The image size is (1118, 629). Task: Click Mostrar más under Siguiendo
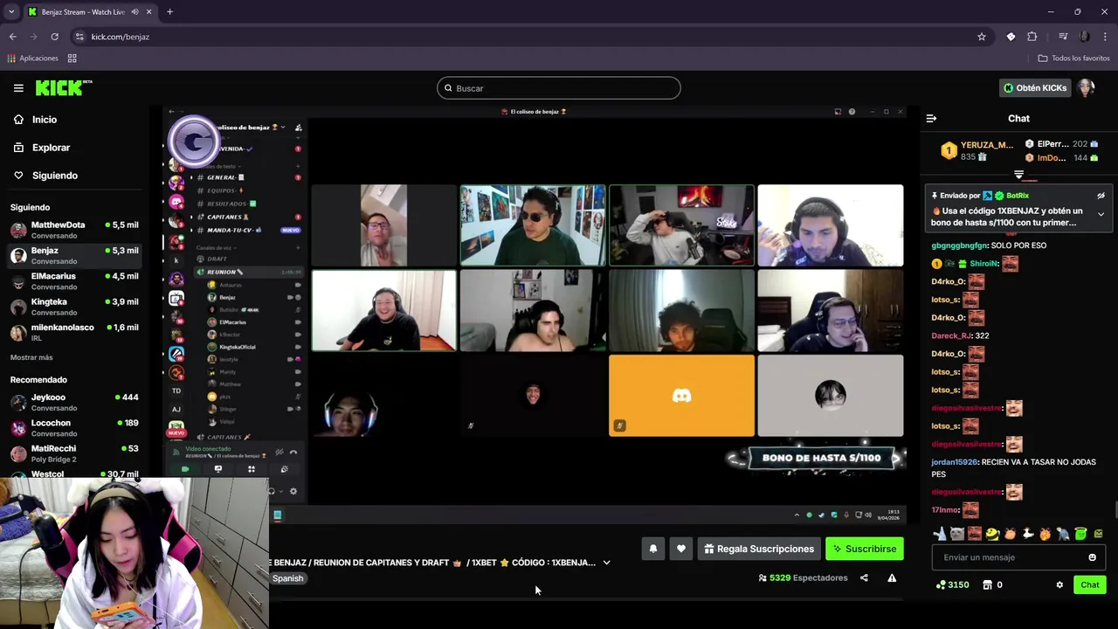(31, 357)
